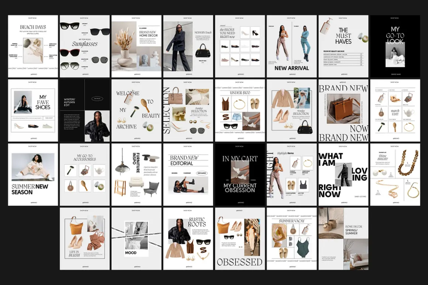Open the Brand New Home Decor template
The width and height of the screenshot is (428, 285).
point(136,46)
